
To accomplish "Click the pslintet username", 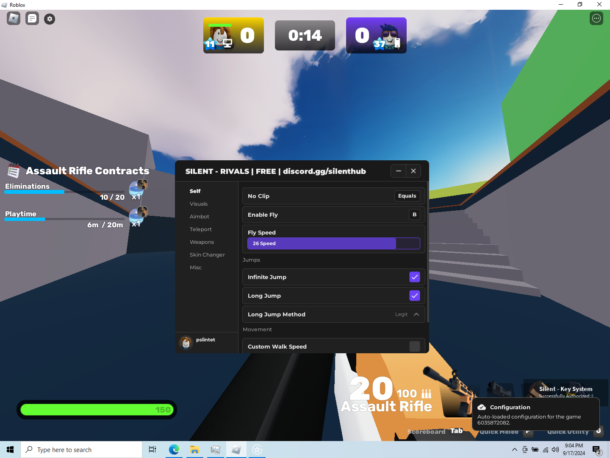I will coord(205,340).
